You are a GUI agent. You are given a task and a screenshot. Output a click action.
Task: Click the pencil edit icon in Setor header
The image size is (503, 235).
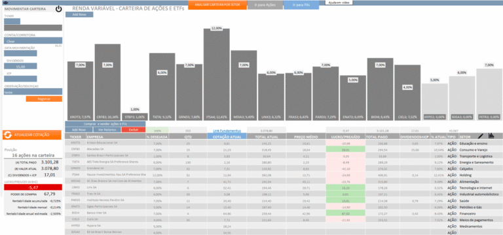click(481, 136)
